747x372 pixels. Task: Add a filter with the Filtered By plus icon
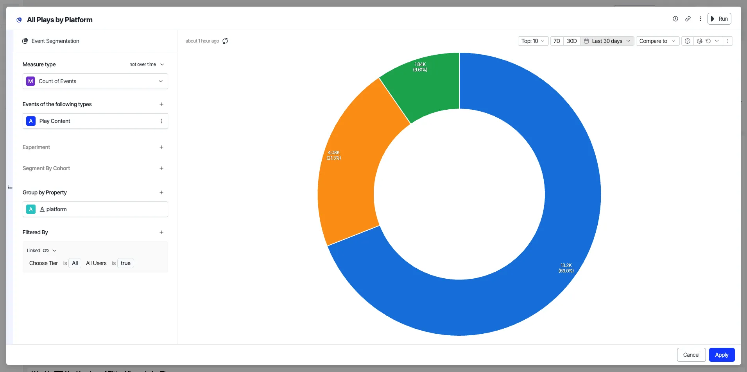pos(161,232)
